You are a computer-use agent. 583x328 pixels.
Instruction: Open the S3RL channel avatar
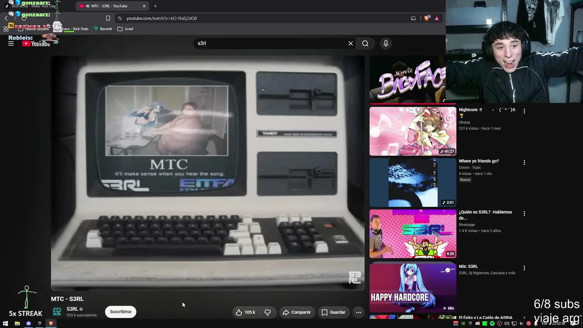coord(57,312)
